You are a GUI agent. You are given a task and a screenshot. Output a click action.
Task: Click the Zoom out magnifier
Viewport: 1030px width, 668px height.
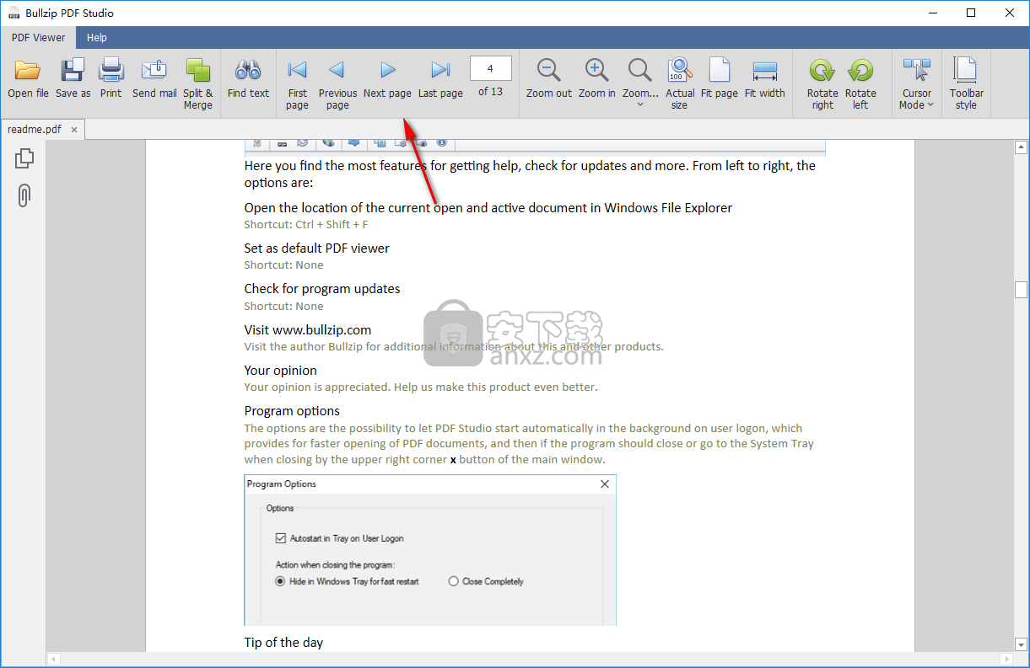549,71
